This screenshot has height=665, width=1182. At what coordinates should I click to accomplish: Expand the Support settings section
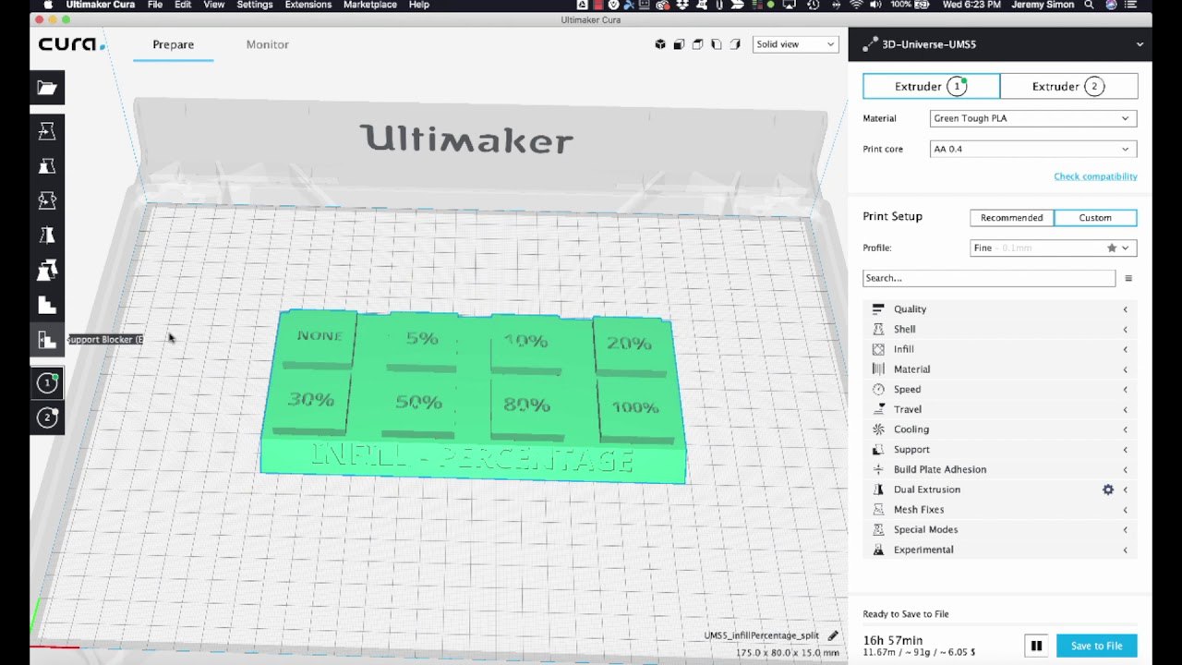[x=1000, y=449]
